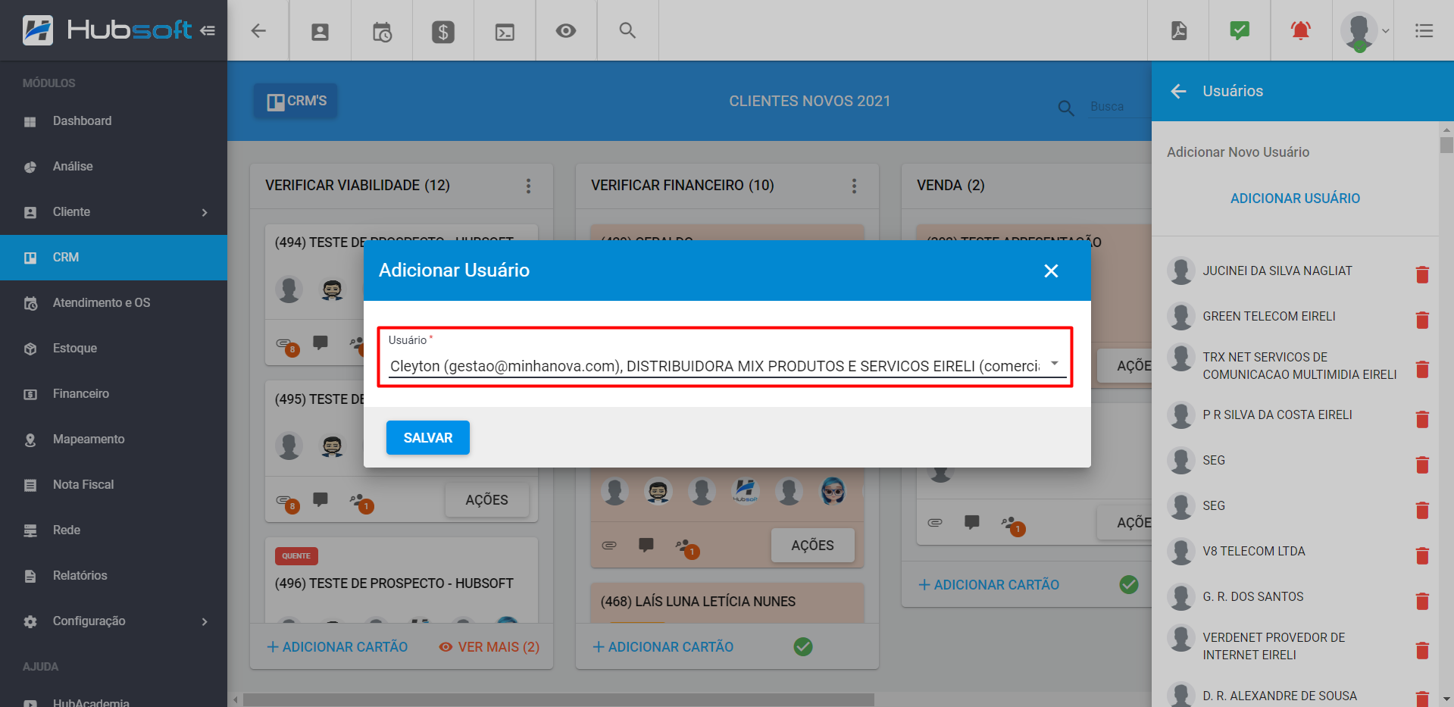
Task: Click AÇÕES on VERIFICAR FINANCEIRO card
Action: 812,546
